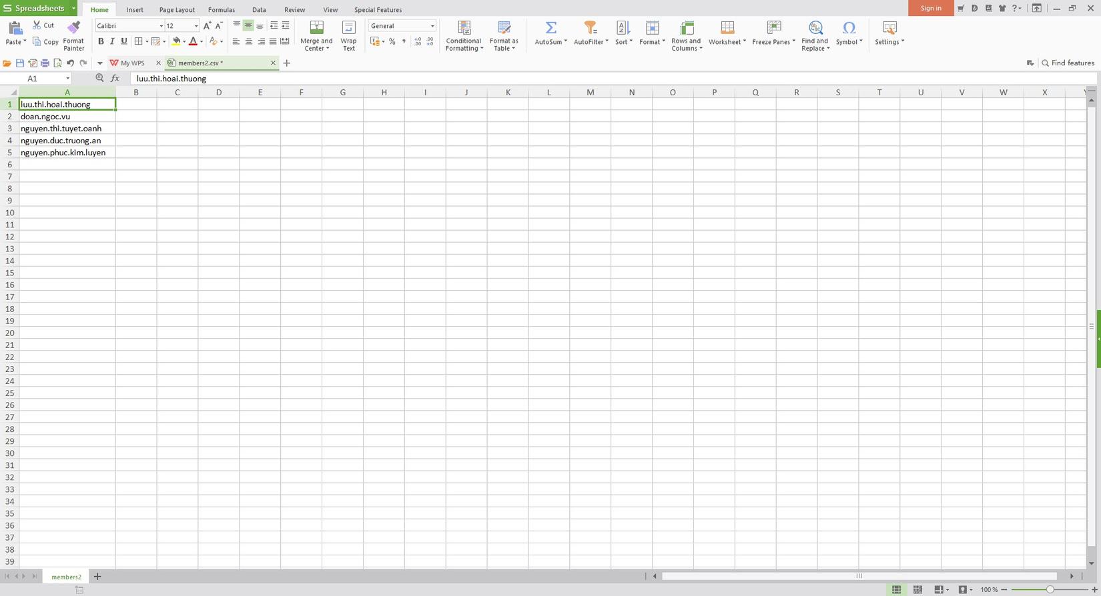Pick the fill color highlight swatch
This screenshot has height=596, width=1101.
176,41
